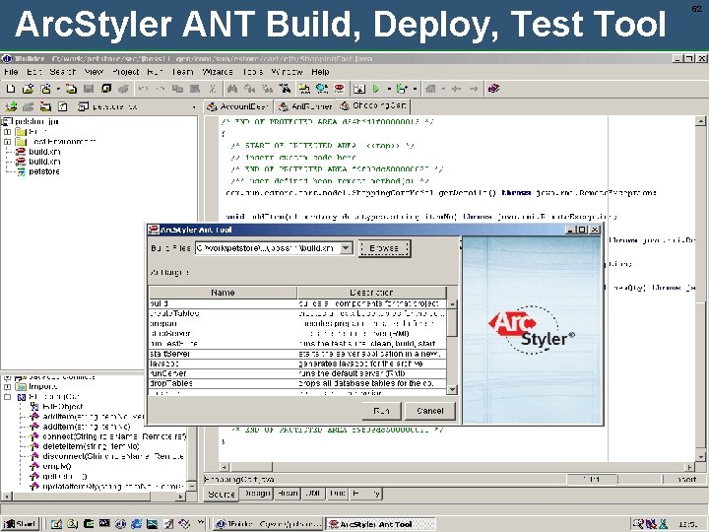Screen dimensions: 709x532
Task: Click the Find binoculars toolbar icon
Action: point(232,89)
